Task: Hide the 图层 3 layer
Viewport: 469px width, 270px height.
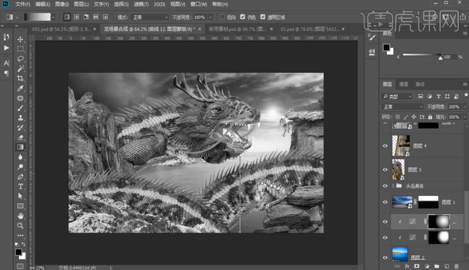Action: point(385,170)
